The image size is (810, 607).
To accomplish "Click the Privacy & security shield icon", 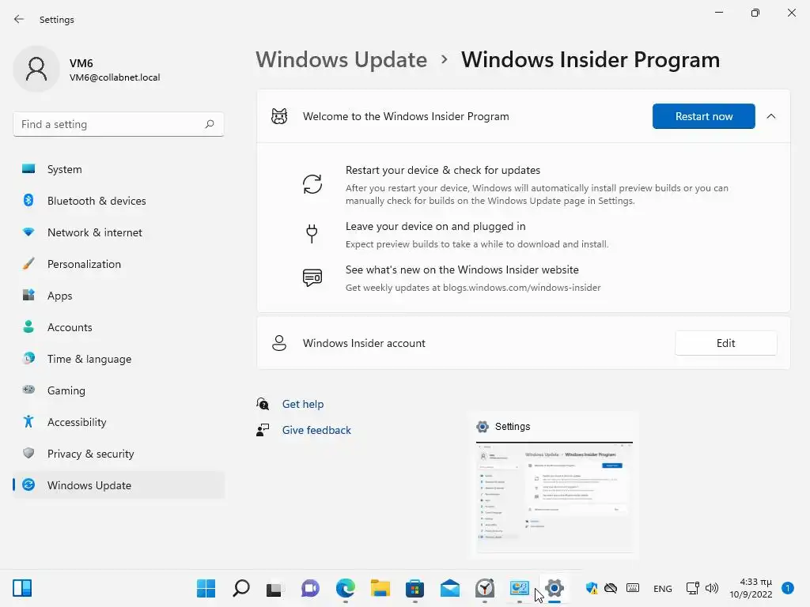I will click(x=29, y=453).
